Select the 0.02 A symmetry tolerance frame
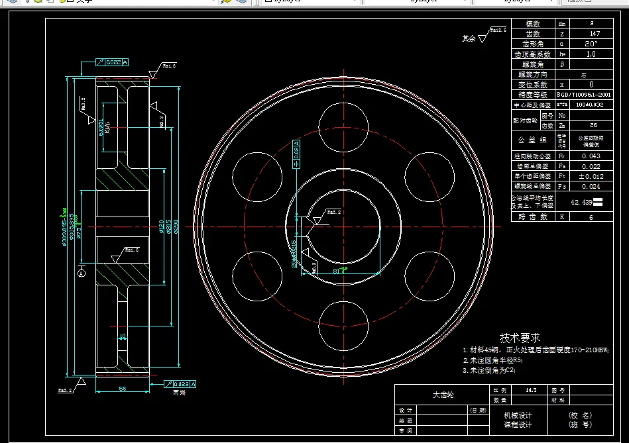The height and width of the screenshot is (443, 629). (296, 154)
